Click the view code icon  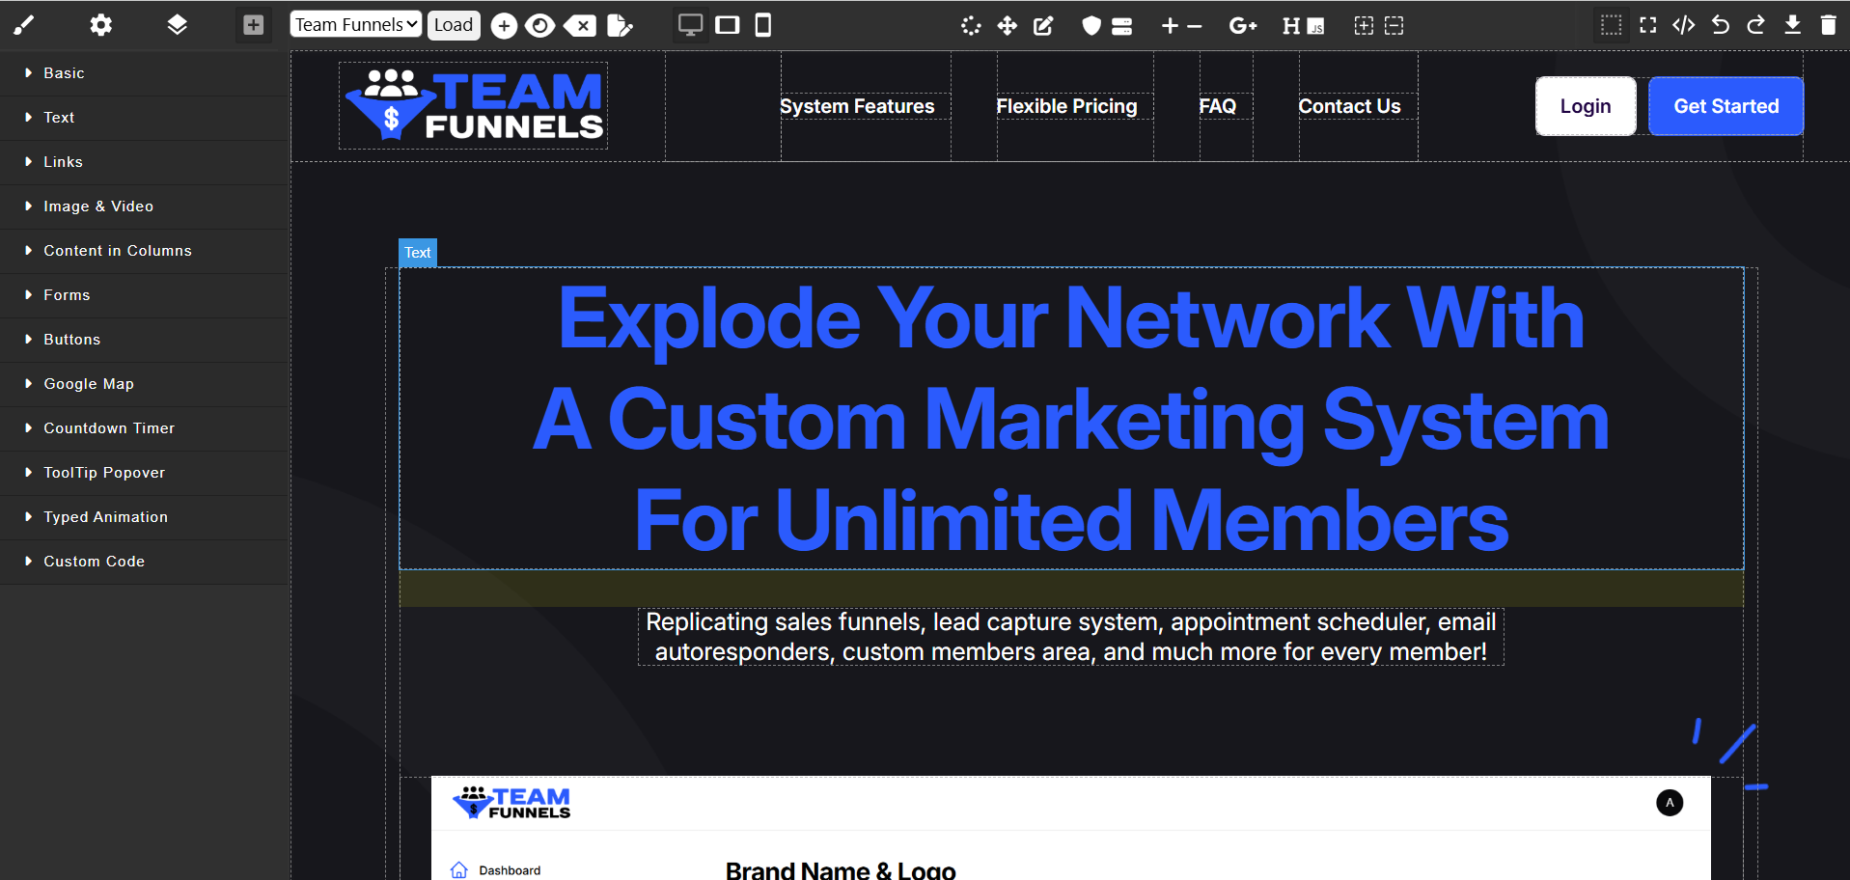pyautogui.click(x=1683, y=25)
